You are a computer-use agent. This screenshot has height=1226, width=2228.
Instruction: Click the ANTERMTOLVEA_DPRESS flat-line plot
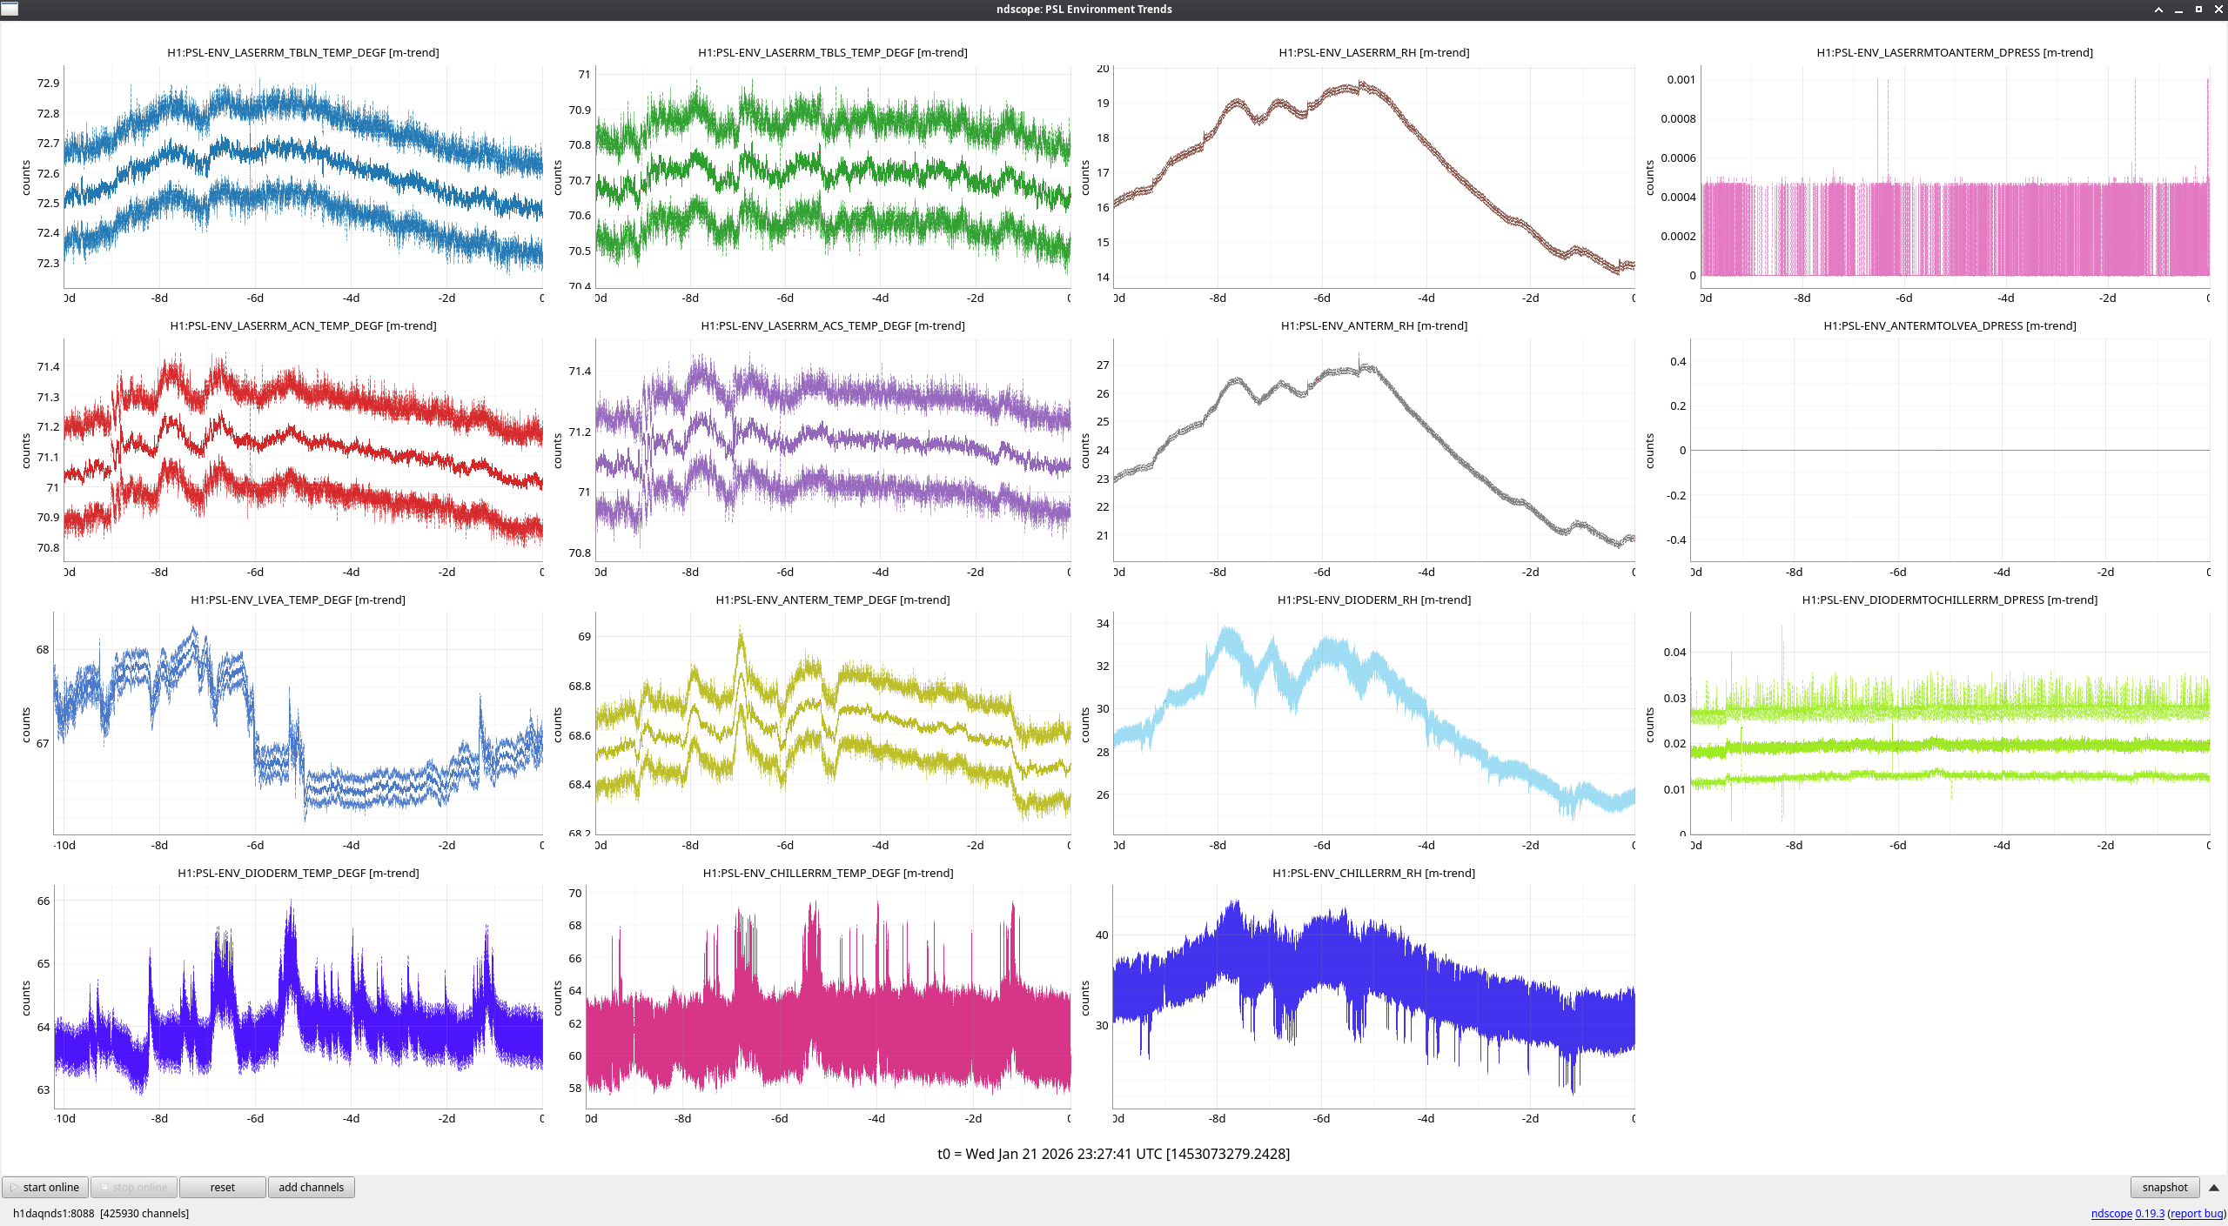pos(1949,450)
